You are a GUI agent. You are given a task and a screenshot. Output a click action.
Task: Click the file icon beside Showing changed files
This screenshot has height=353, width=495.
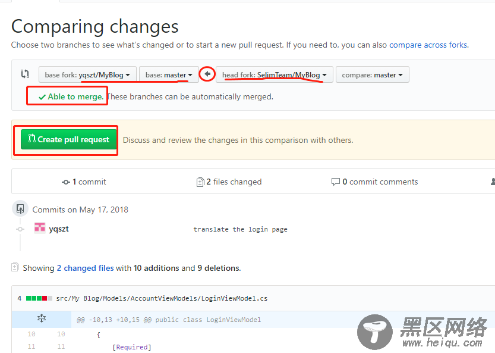coord(15,267)
